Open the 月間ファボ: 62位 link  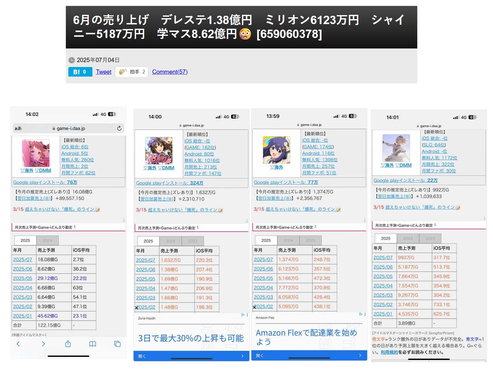79,173
